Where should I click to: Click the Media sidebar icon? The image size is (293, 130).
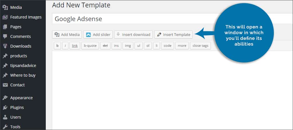point(5,7)
